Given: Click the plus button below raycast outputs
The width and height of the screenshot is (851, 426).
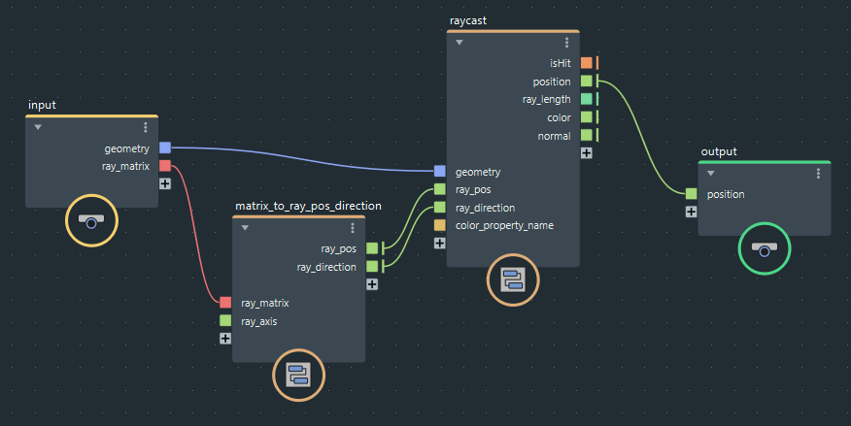Looking at the screenshot, I should pos(586,152).
